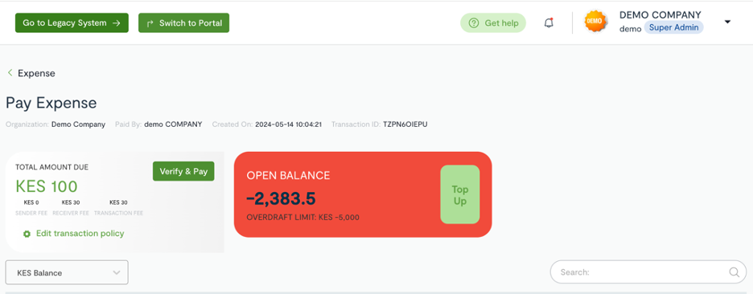Open Edit transaction policy link
The width and height of the screenshot is (753, 294).
[x=80, y=234]
